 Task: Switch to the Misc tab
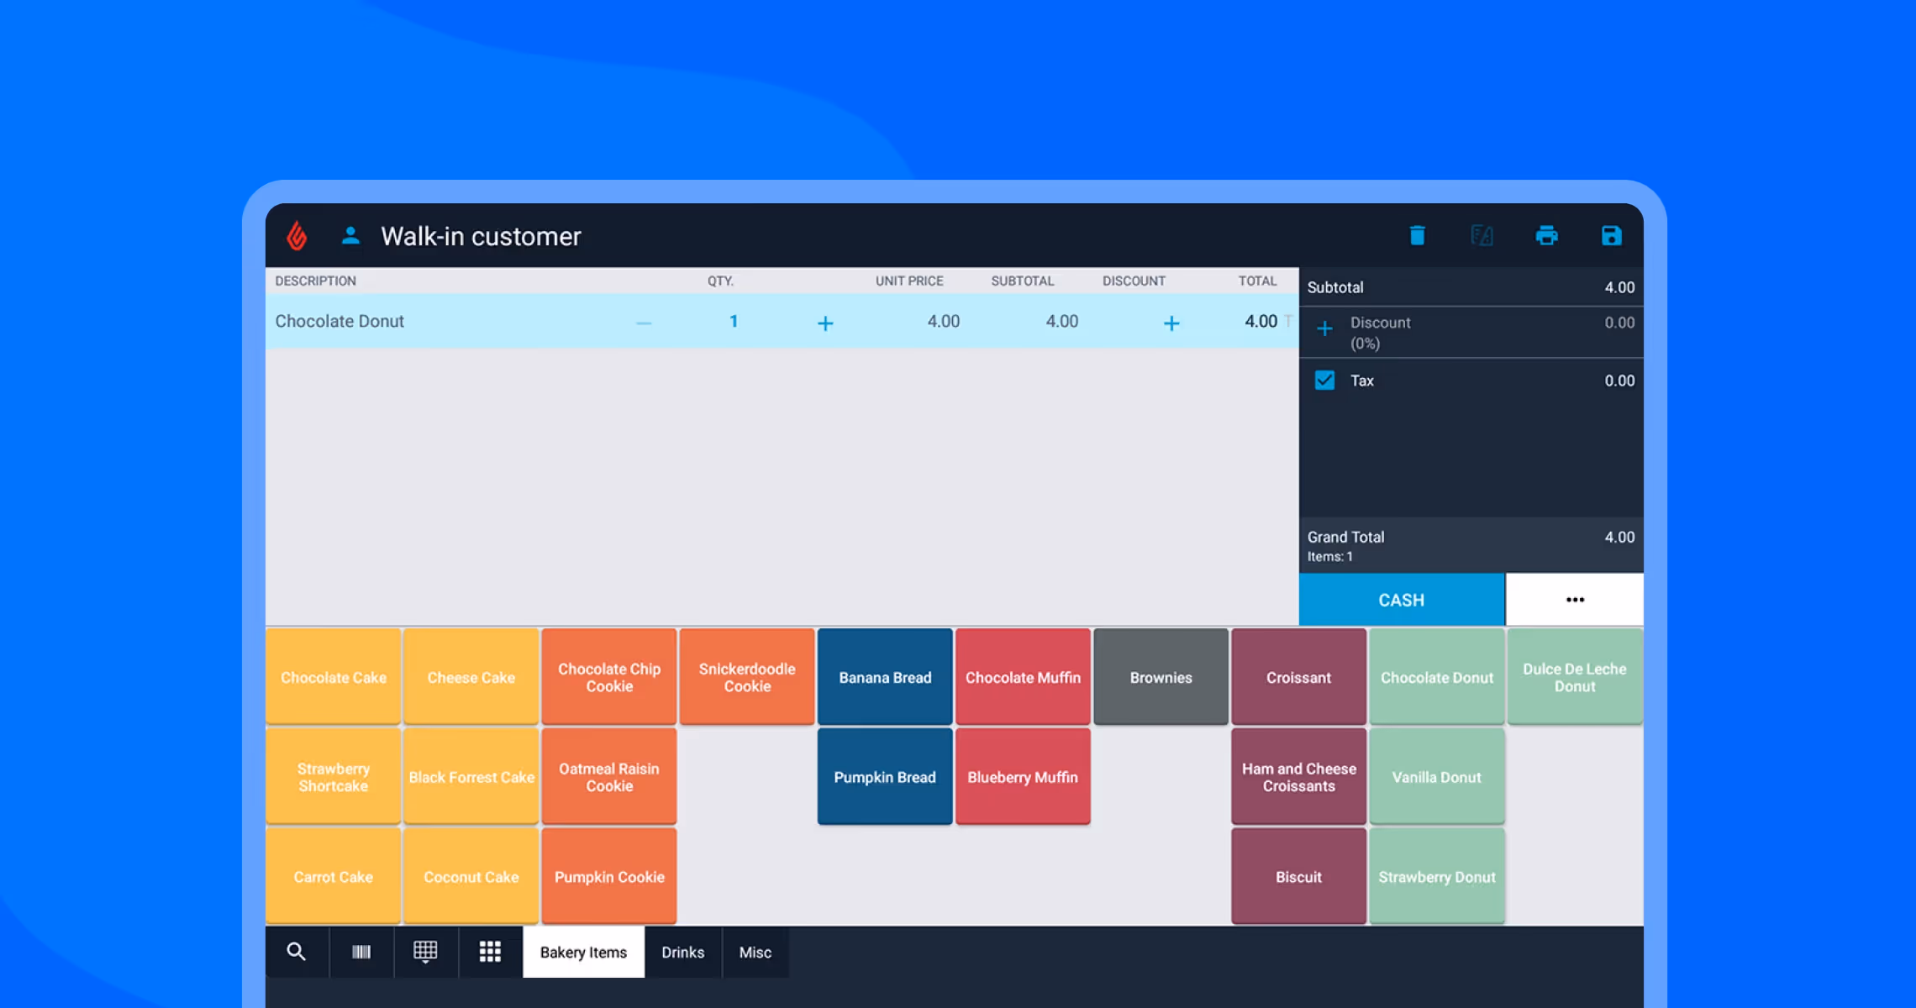coord(755,952)
